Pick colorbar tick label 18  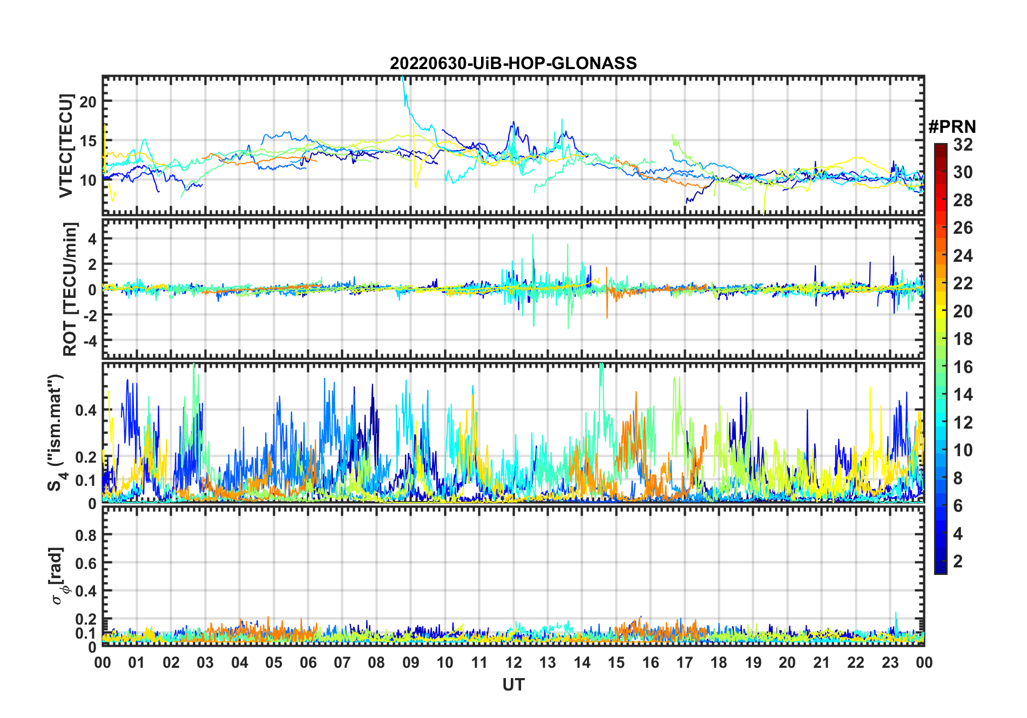coord(963,339)
